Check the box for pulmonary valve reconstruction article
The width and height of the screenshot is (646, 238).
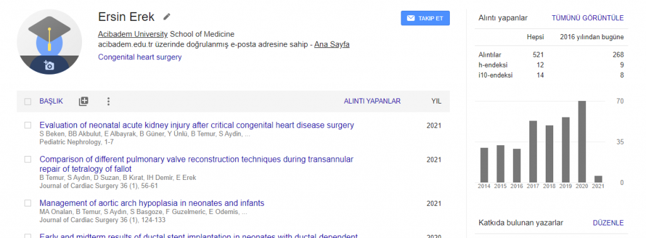pos(28,159)
